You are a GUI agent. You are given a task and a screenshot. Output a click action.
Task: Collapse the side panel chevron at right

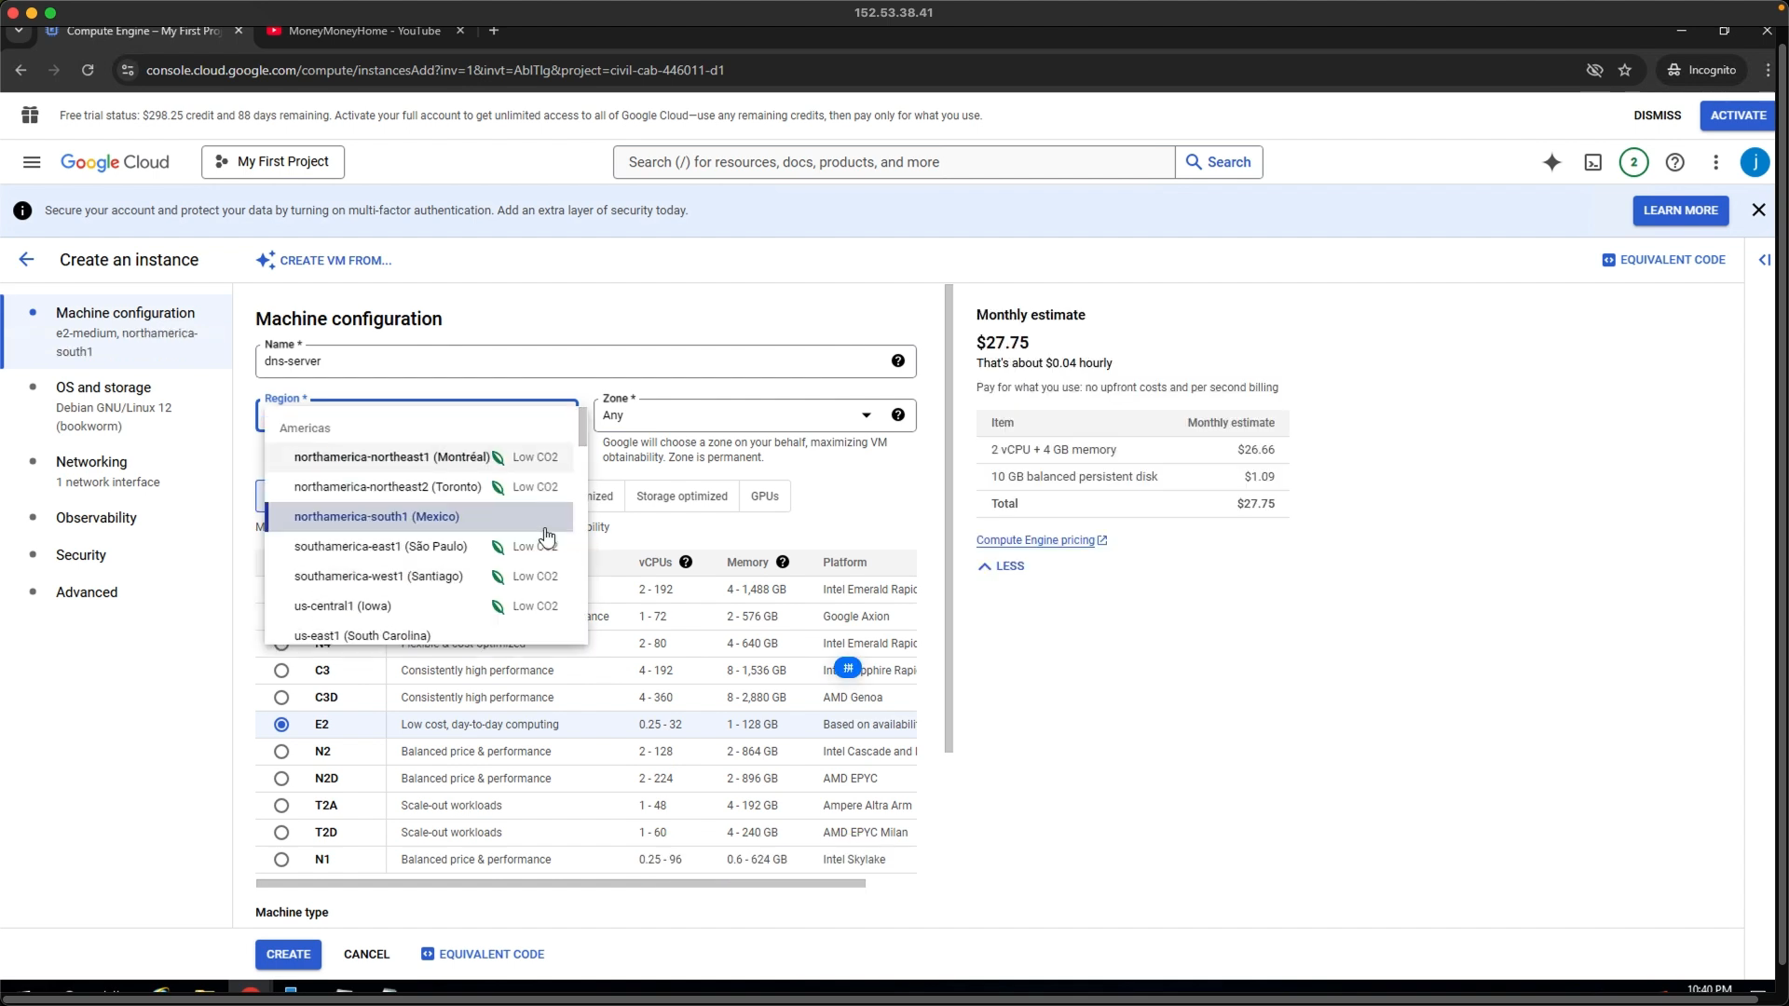(x=1764, y=260)
